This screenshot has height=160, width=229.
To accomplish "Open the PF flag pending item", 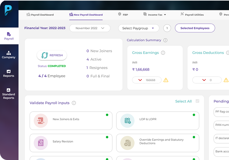I will tap(221, 112).
